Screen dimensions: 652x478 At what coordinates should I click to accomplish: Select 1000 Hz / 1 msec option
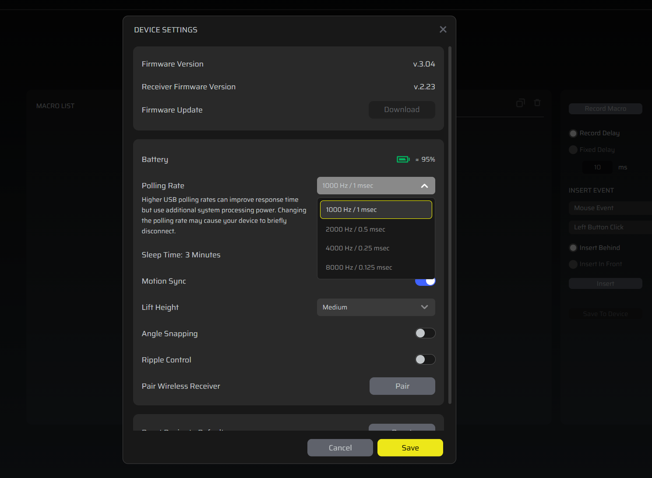click(x=376, y=210)
